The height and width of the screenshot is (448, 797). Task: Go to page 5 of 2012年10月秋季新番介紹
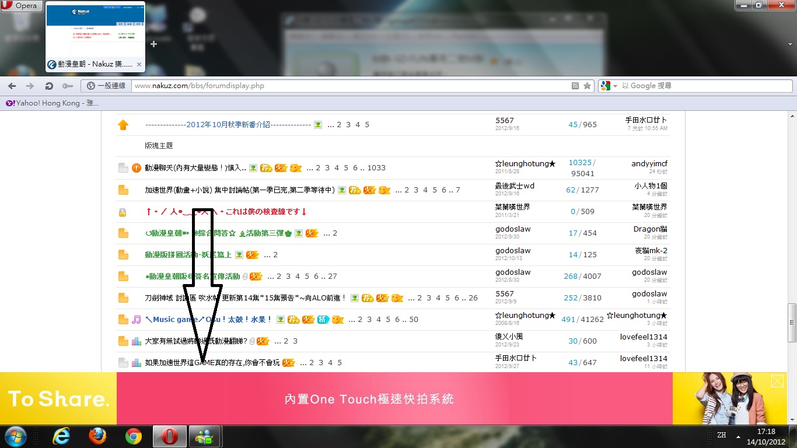(x=367, y=125)
